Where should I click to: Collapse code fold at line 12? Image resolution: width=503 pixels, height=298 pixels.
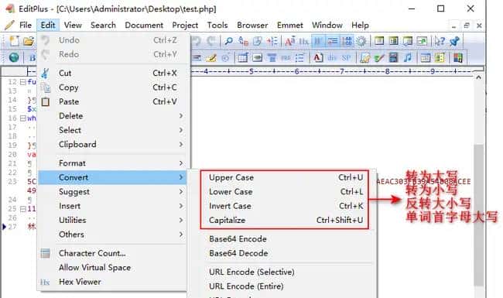22,82
